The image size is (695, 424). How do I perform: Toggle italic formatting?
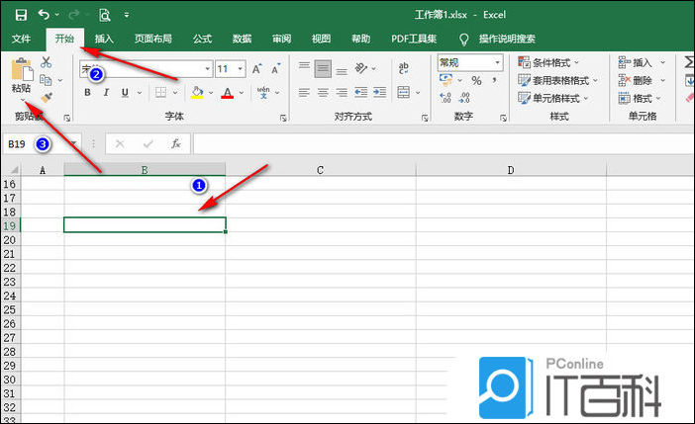point(106,93)
